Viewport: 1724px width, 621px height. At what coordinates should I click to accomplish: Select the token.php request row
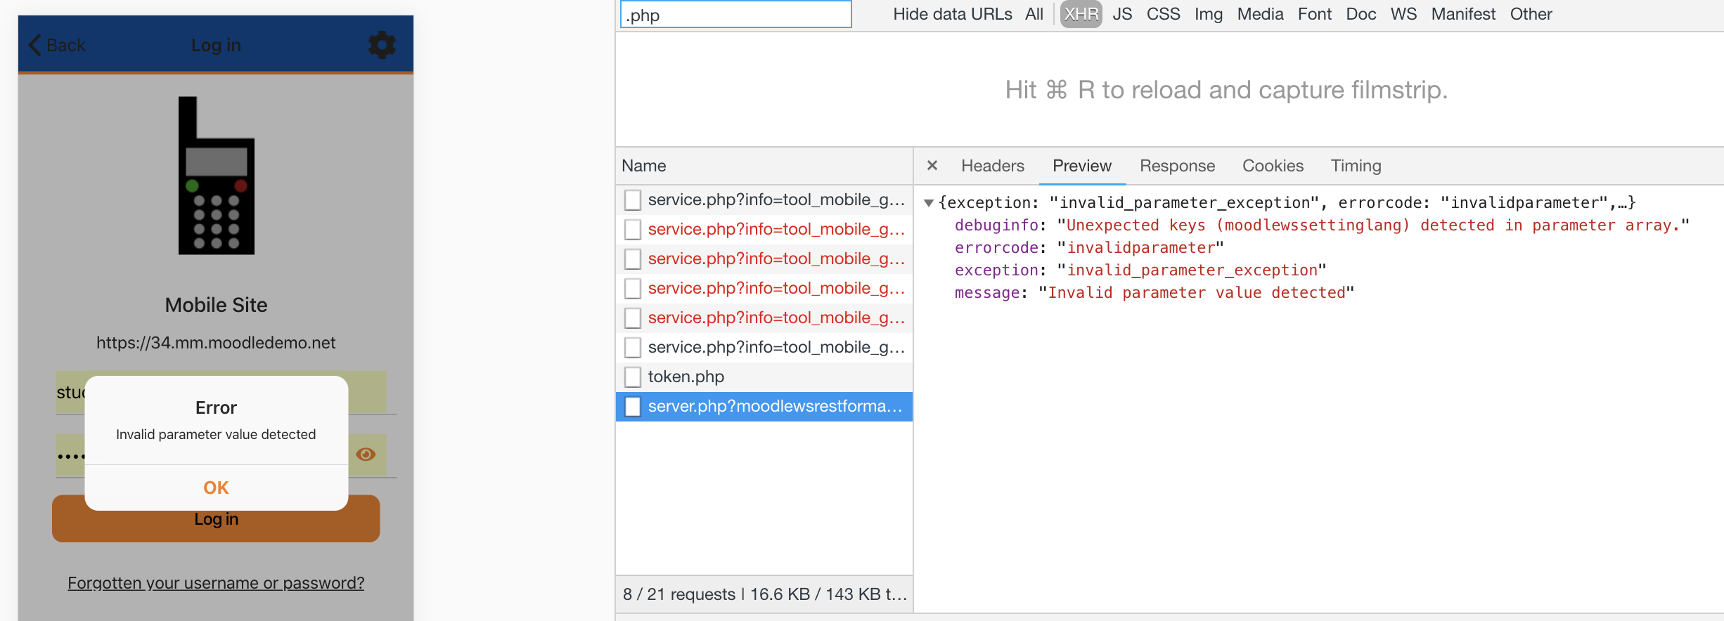pyautogui.click(x=764, y=377)
